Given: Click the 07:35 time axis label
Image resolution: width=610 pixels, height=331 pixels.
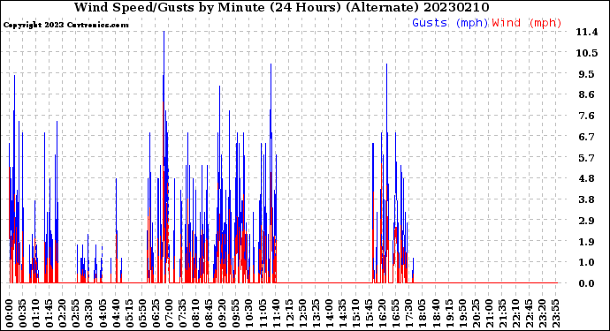Looking at the screenshot, I should click(x=182, y=313).
